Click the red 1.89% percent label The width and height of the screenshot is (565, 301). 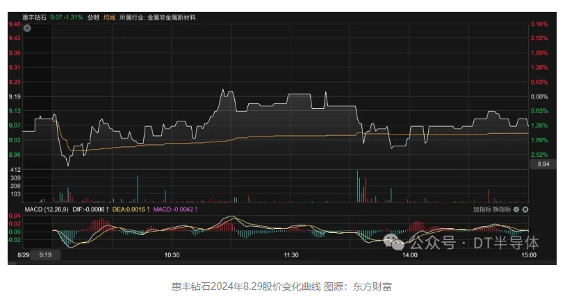[x=539, y=53]
